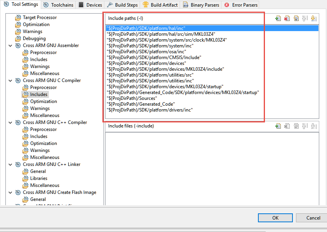Image resolution: width=327 pixels, height=232 pixels.
Task: Select path SDK/platform/system/inc
Action: [x=212, y=46]
